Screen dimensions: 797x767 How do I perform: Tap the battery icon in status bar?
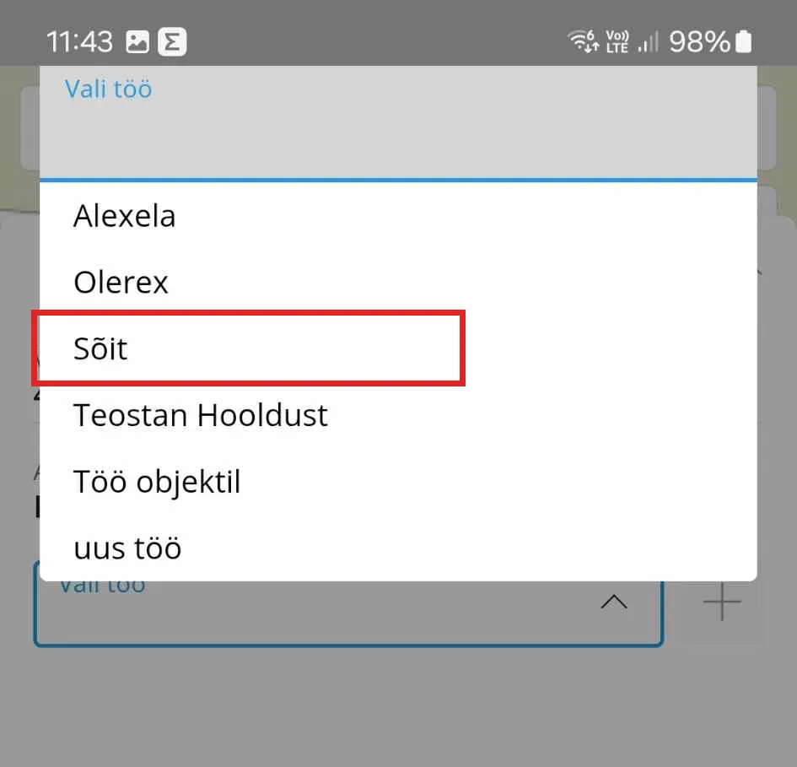tap(743, 41)
